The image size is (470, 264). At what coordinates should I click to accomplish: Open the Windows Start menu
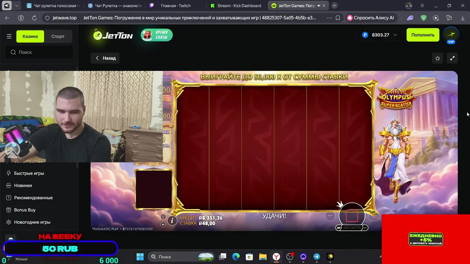click(140, 257)
